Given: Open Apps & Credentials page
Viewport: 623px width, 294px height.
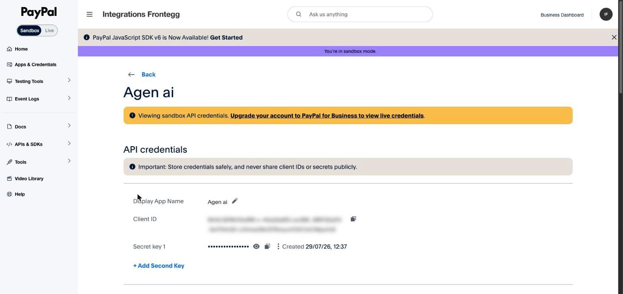Looking at the screenshot, I should 35,64.
